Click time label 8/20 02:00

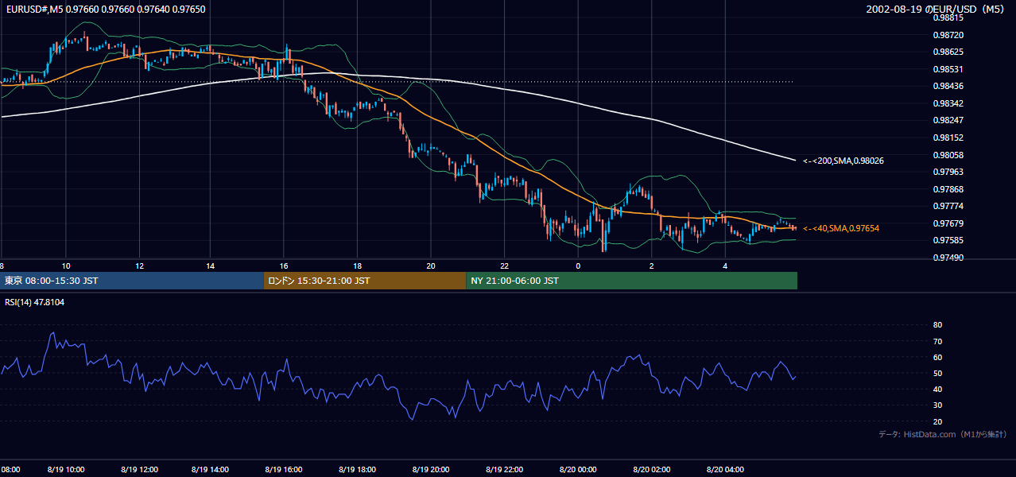pyautogui.click(x=652, y=470)
